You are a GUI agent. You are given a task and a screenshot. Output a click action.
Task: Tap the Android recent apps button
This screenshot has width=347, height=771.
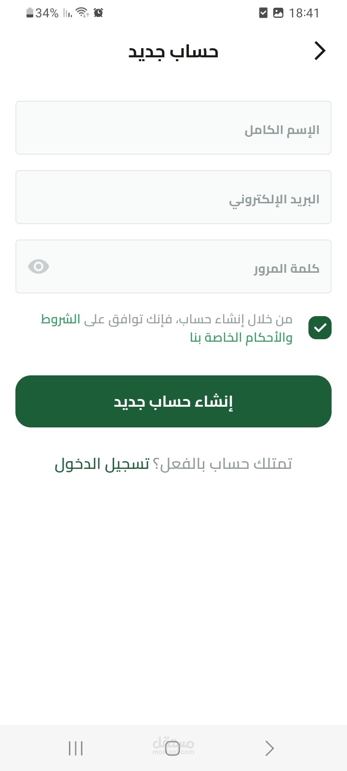(76, 748)
